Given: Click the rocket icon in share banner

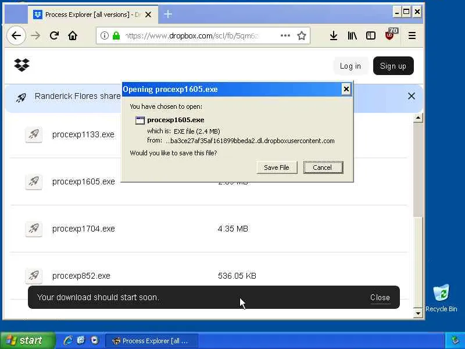Looking at the screenshot, I should pyautogui.click(x=21, y=97).
